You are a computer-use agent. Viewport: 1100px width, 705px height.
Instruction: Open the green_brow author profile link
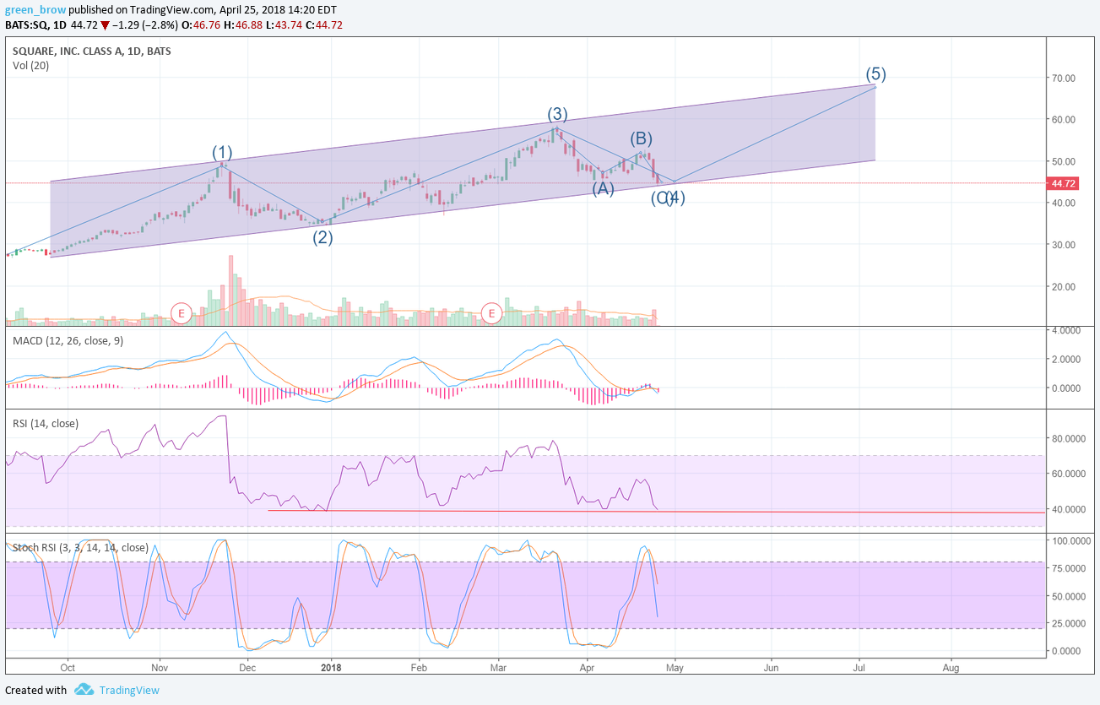pyautogui.click(x=35, y=8)
